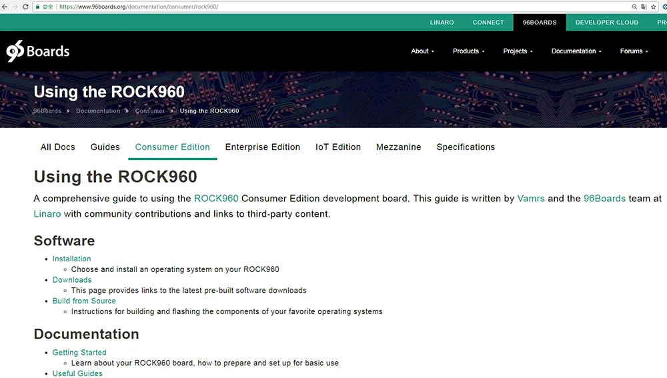Screen dimensions: 667x378
Task: Click the 96Boards breadcrumb link
Action: [47, 111]
